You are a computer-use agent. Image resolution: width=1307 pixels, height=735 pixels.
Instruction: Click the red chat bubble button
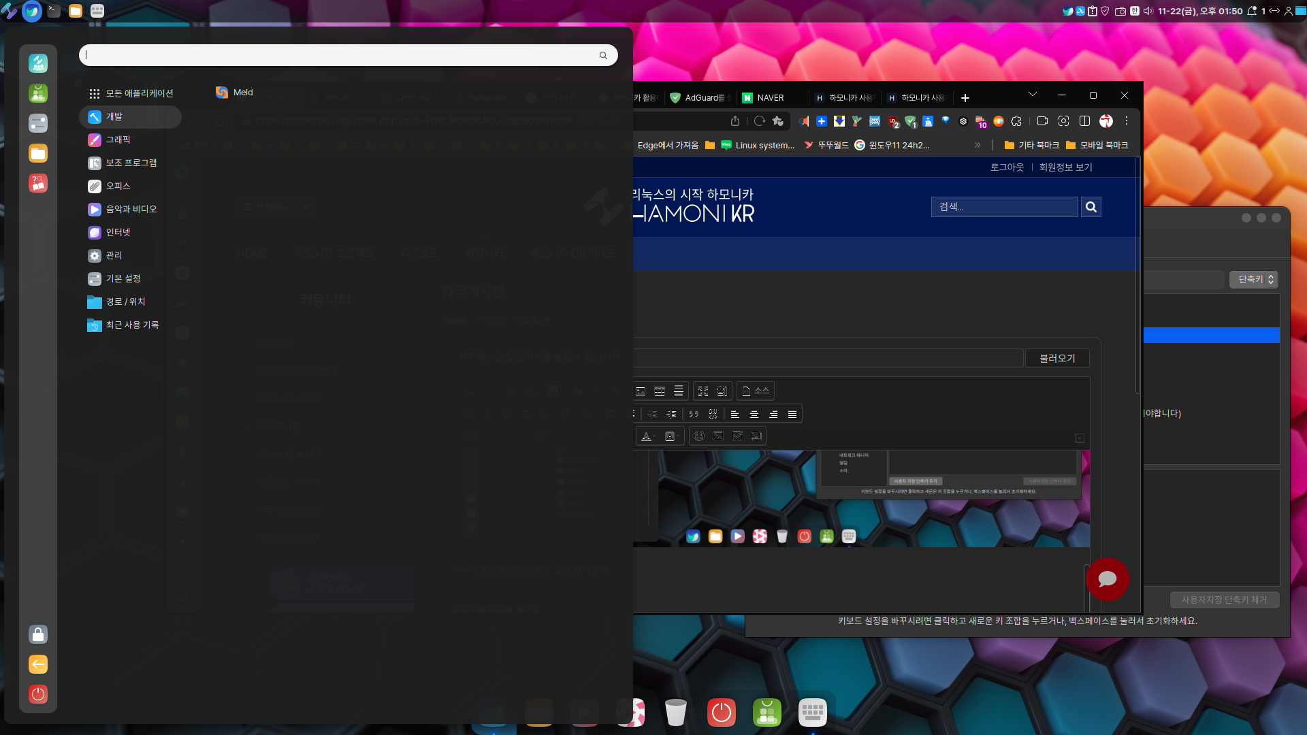coord(1108,579)
